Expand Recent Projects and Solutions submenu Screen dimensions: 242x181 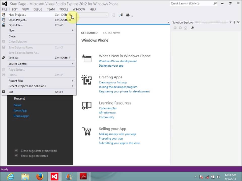[39, 86]
